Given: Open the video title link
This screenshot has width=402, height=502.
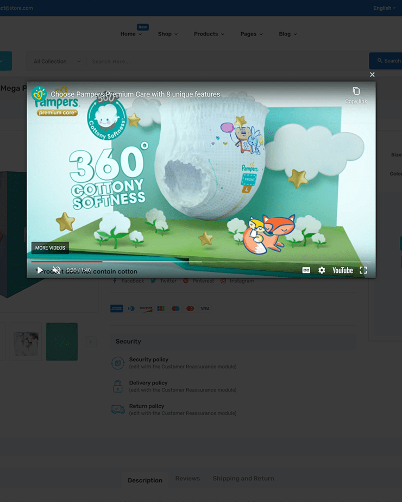Looking at the screenshot, I should 135,94.
